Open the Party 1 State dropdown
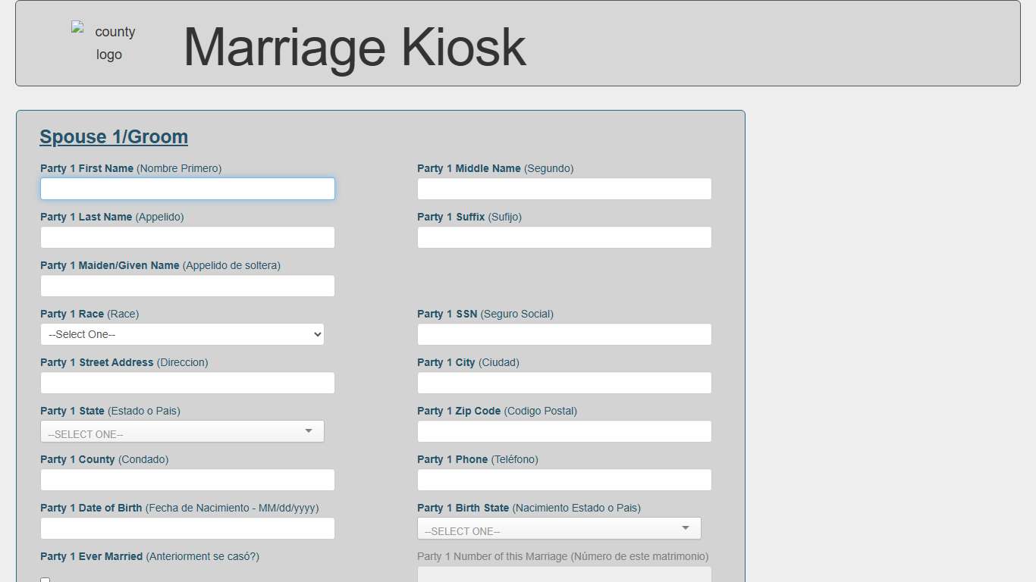 pos(182,430)
